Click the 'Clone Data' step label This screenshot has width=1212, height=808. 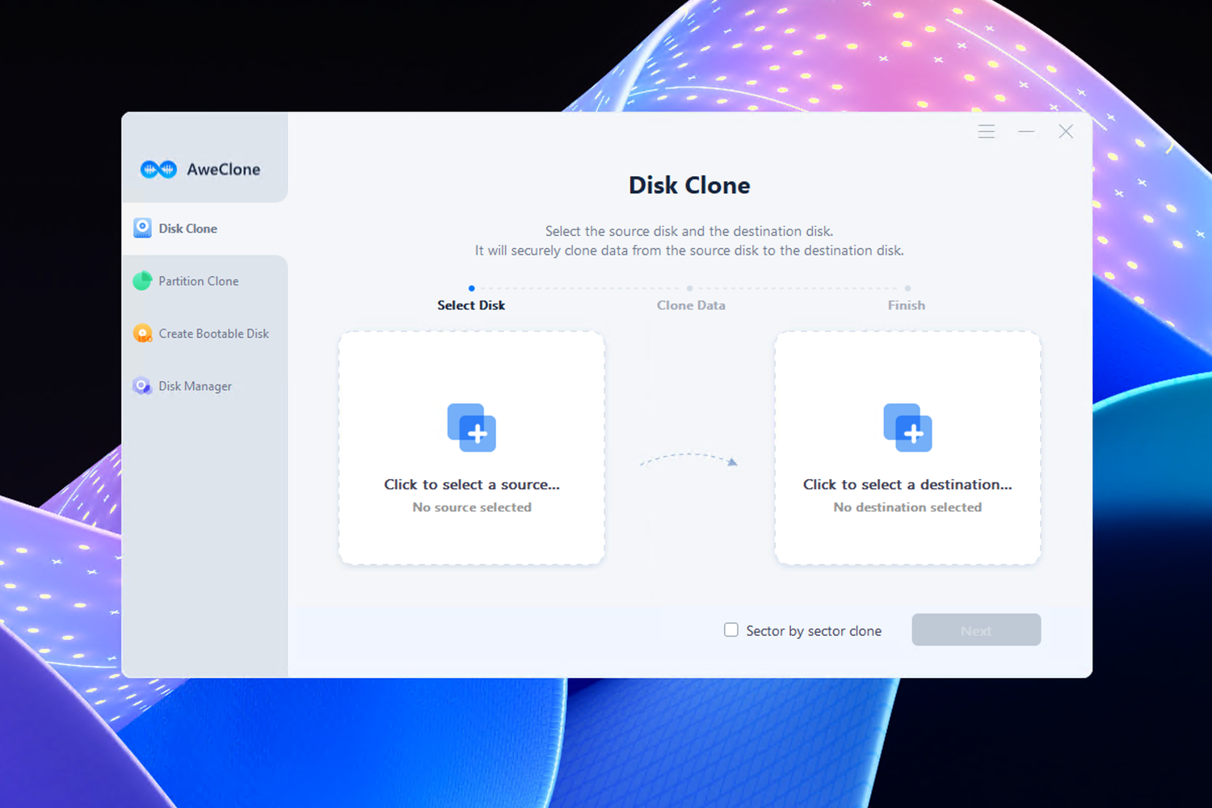[x=691, y=305]
